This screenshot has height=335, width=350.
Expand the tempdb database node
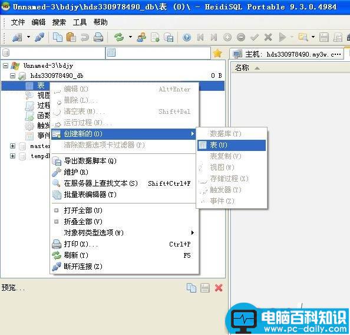pos(13,156)
